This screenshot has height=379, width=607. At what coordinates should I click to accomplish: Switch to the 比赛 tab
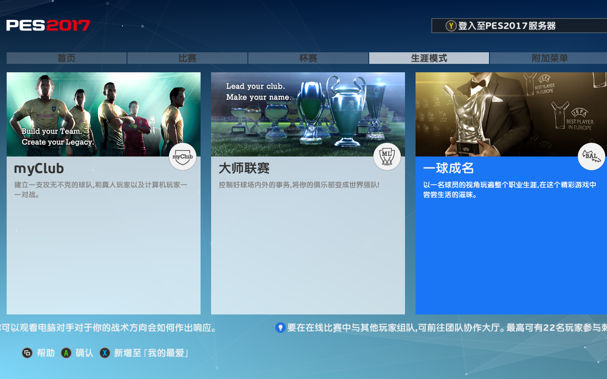(187, 58)
